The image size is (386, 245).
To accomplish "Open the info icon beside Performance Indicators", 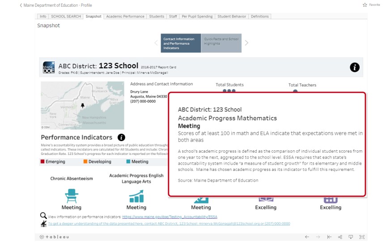I will 121,137.
